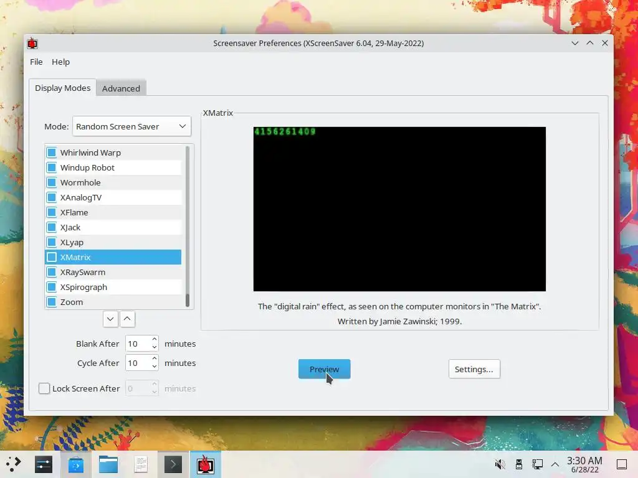Decrease the Cycle After minutes value

(155, 367)
